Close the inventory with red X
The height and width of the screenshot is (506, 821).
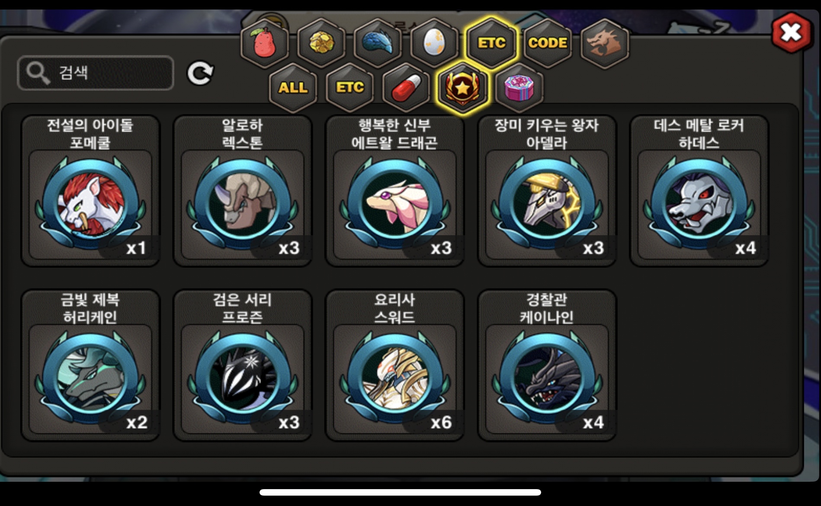[x=791, y=33]
